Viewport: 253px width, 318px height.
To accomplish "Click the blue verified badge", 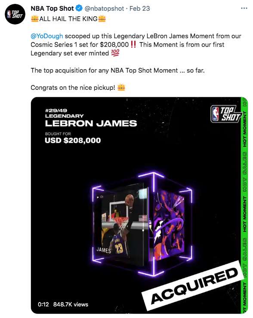I will [79, 8].
